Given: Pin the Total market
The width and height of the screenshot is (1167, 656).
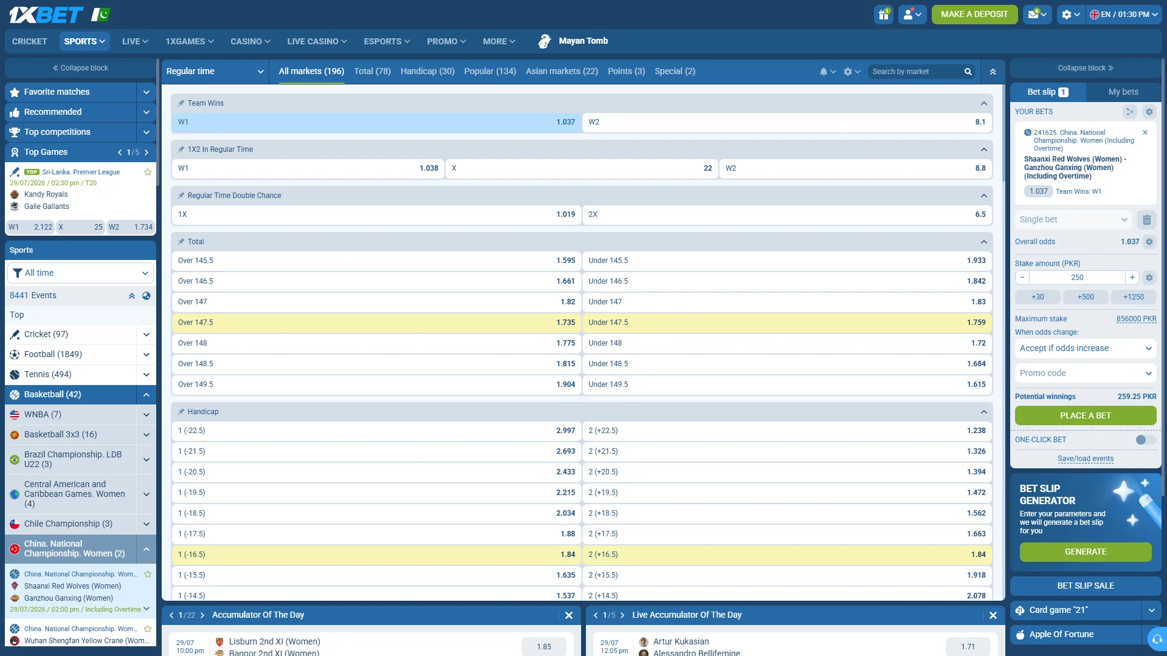Looking at the screenshot, I should click(x=181, y=242).
